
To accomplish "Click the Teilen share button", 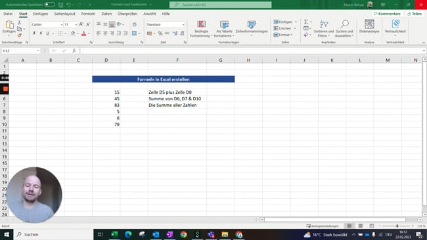I will pyautogui.click(x=415, y=14).
